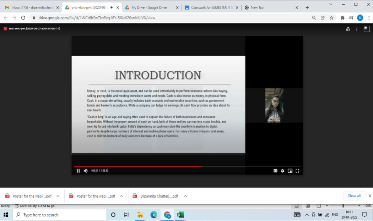
Task: Launch Excel from the taskbar
Action: click(180, 215)
